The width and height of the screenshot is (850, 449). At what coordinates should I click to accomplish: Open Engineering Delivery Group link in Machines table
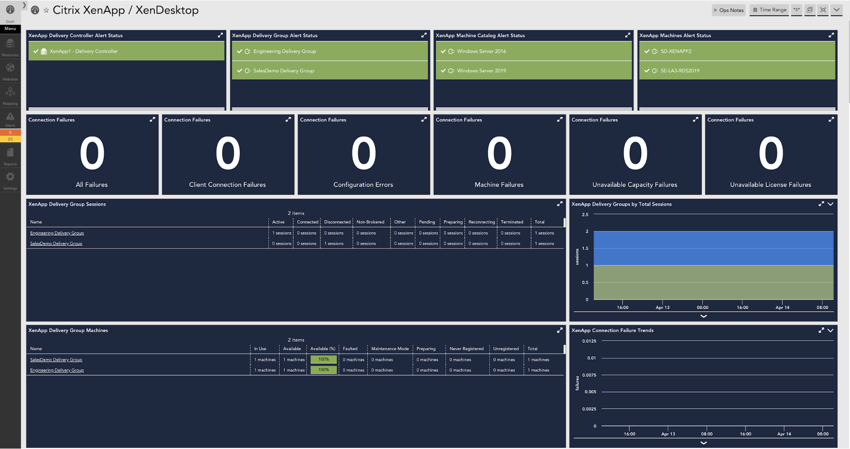click(57, 370)
